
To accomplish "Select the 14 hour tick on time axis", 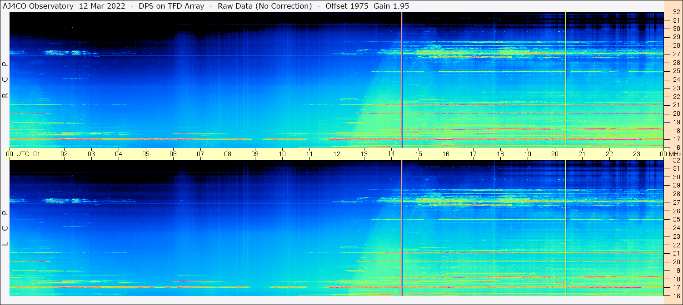I will pyautogui.click(x=391, y=154).
